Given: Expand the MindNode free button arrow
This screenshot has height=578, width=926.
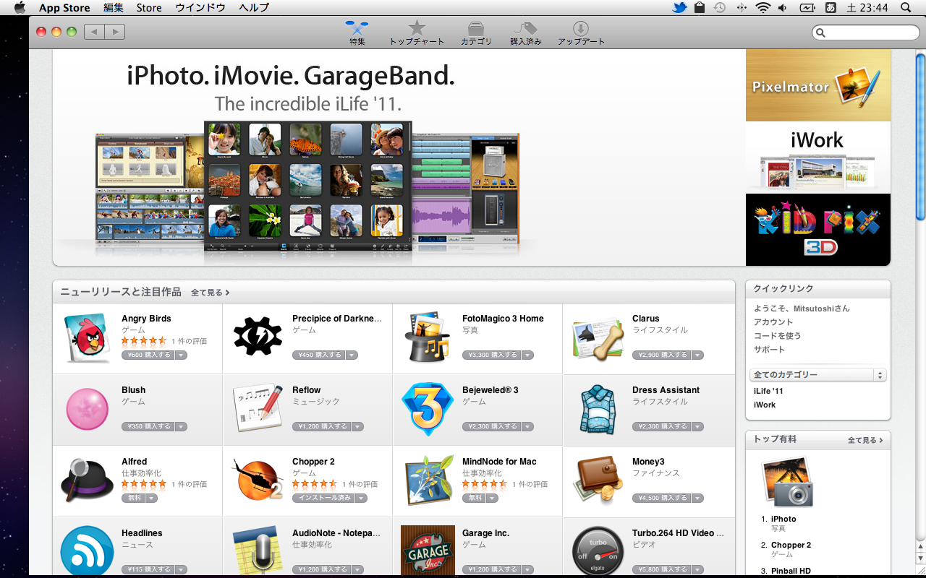Looking at the screenshot, I should [x=492, y=499].
